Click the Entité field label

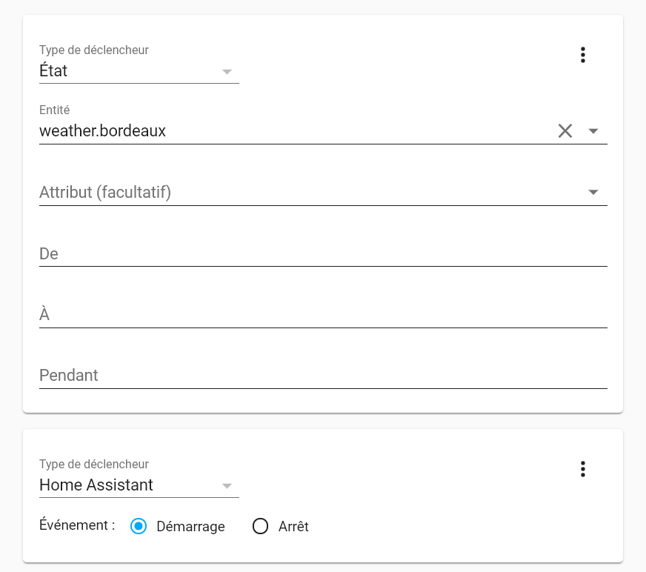[54, 110]
